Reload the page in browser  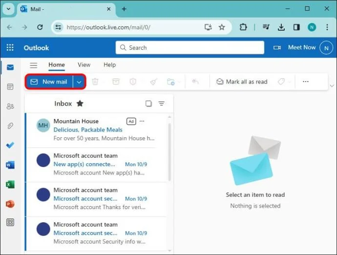tap(40, 27)
